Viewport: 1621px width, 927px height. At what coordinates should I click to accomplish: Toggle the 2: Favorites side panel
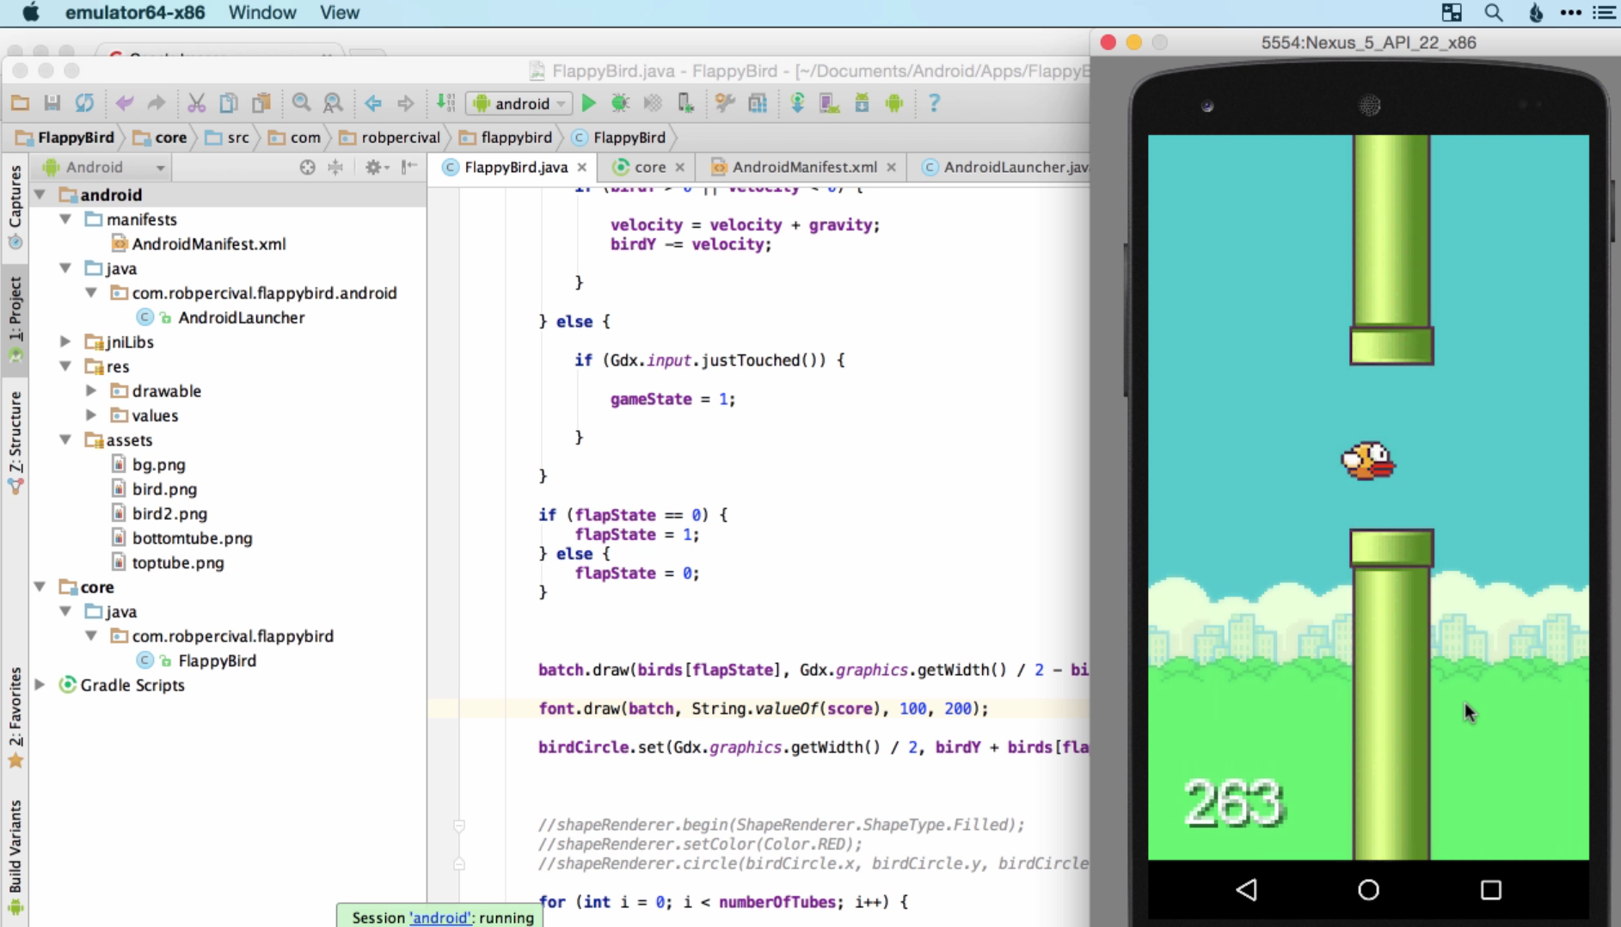tap(15, 717)
